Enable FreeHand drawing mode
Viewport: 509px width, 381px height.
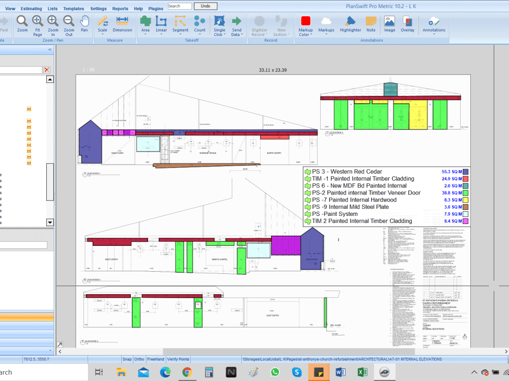tap(155, 359)
